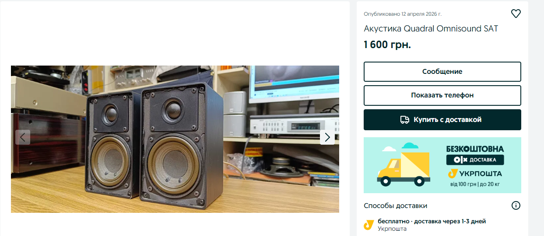This screenshot has width=544, height=236.
Task: Show next photo with right arrow
Action: 327,137
